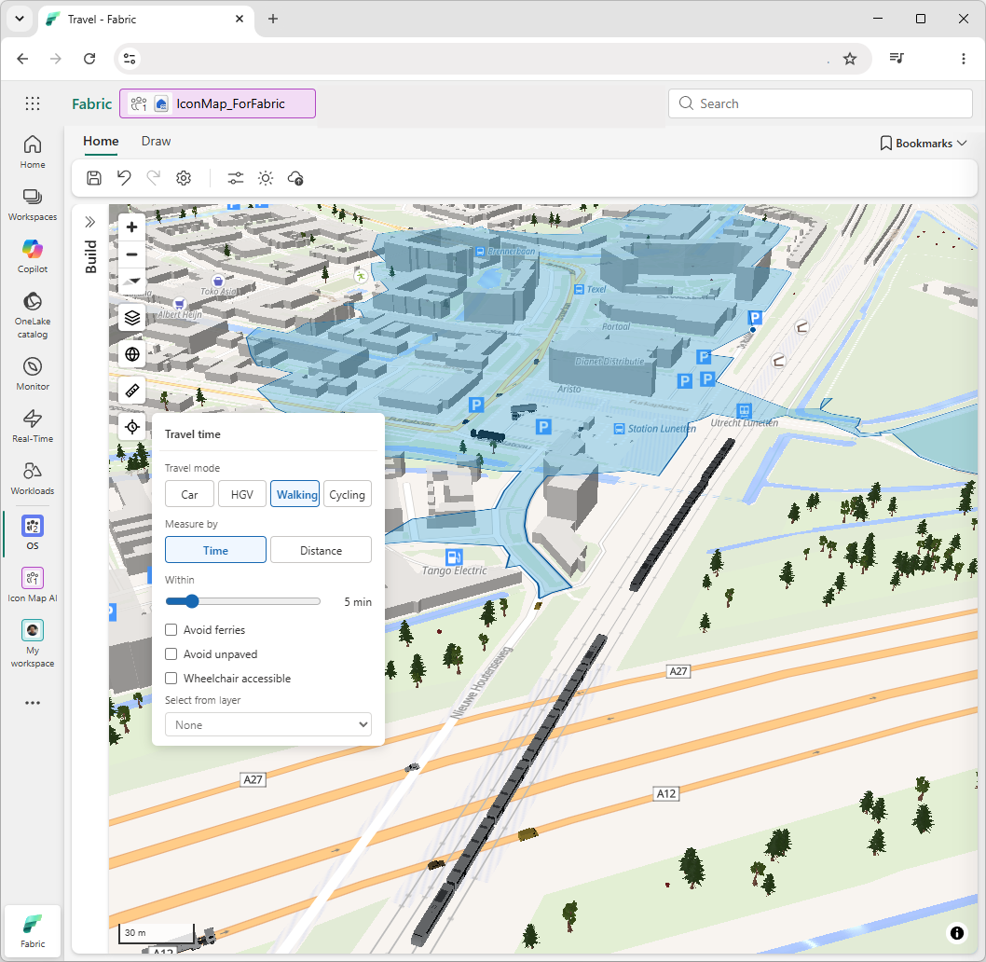Go back in the browser

point(22,59)
